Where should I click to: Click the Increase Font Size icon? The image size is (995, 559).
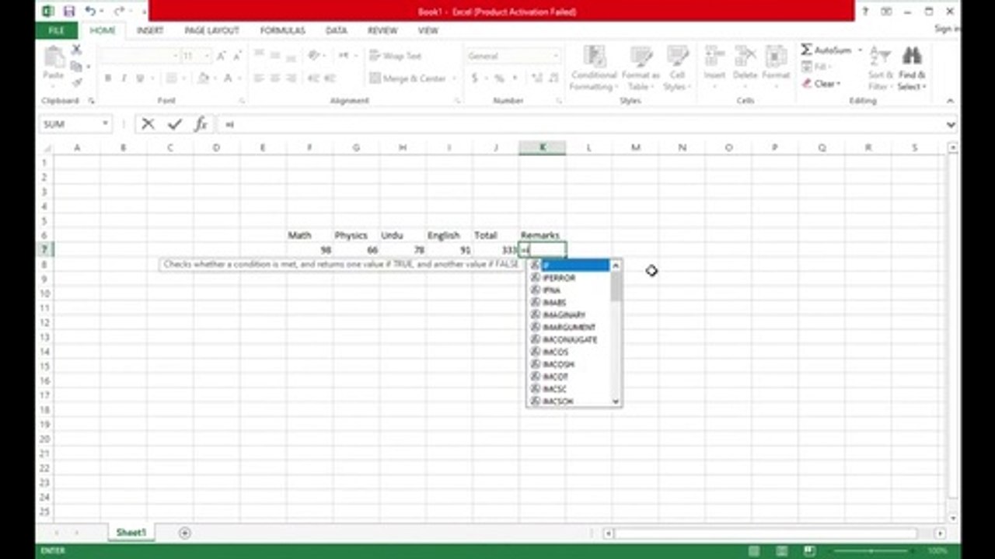point(222,56)
